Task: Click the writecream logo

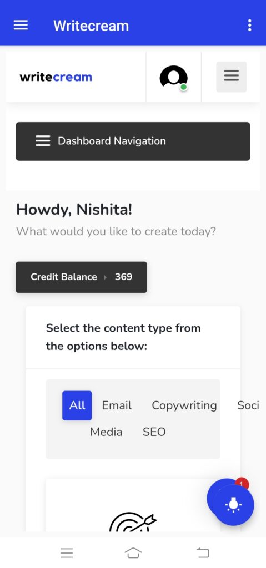Action: pyautogui.click(x=56, y=77)
